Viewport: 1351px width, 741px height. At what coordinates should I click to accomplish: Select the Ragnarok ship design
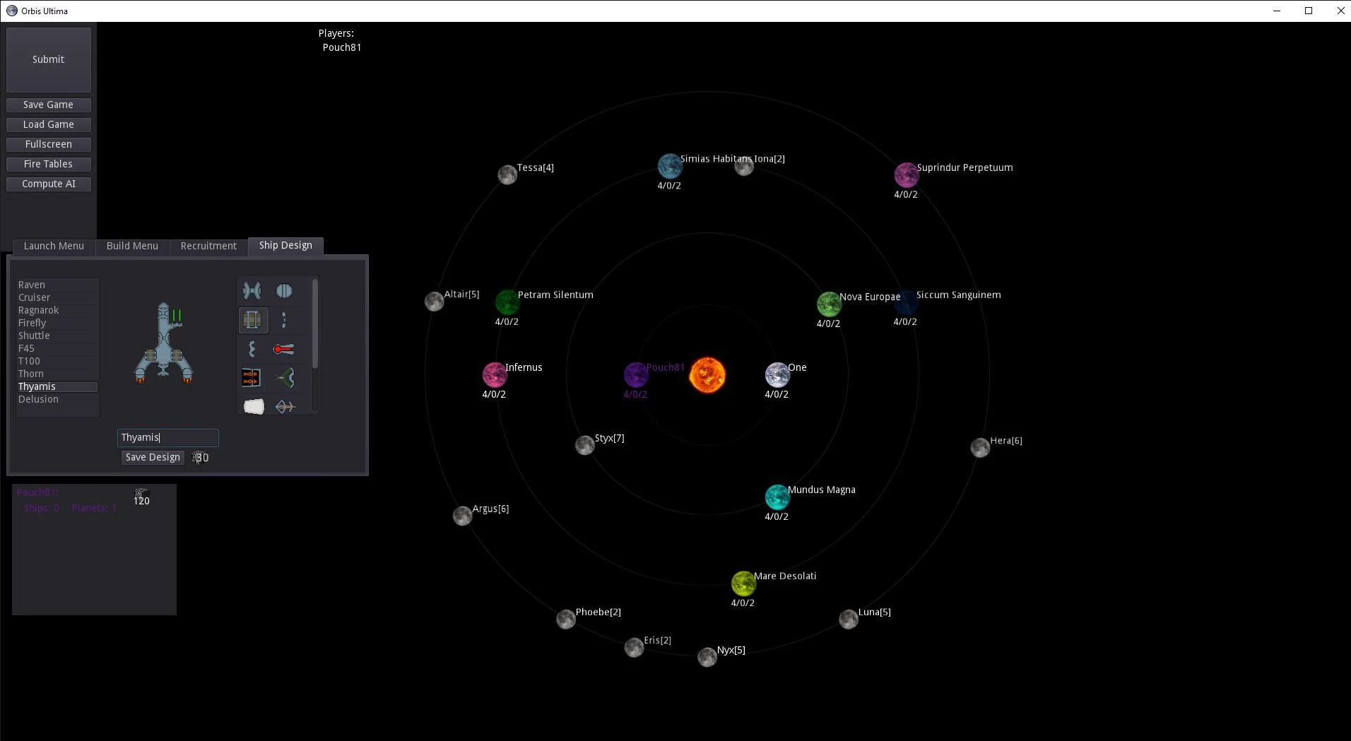point(57,310)
